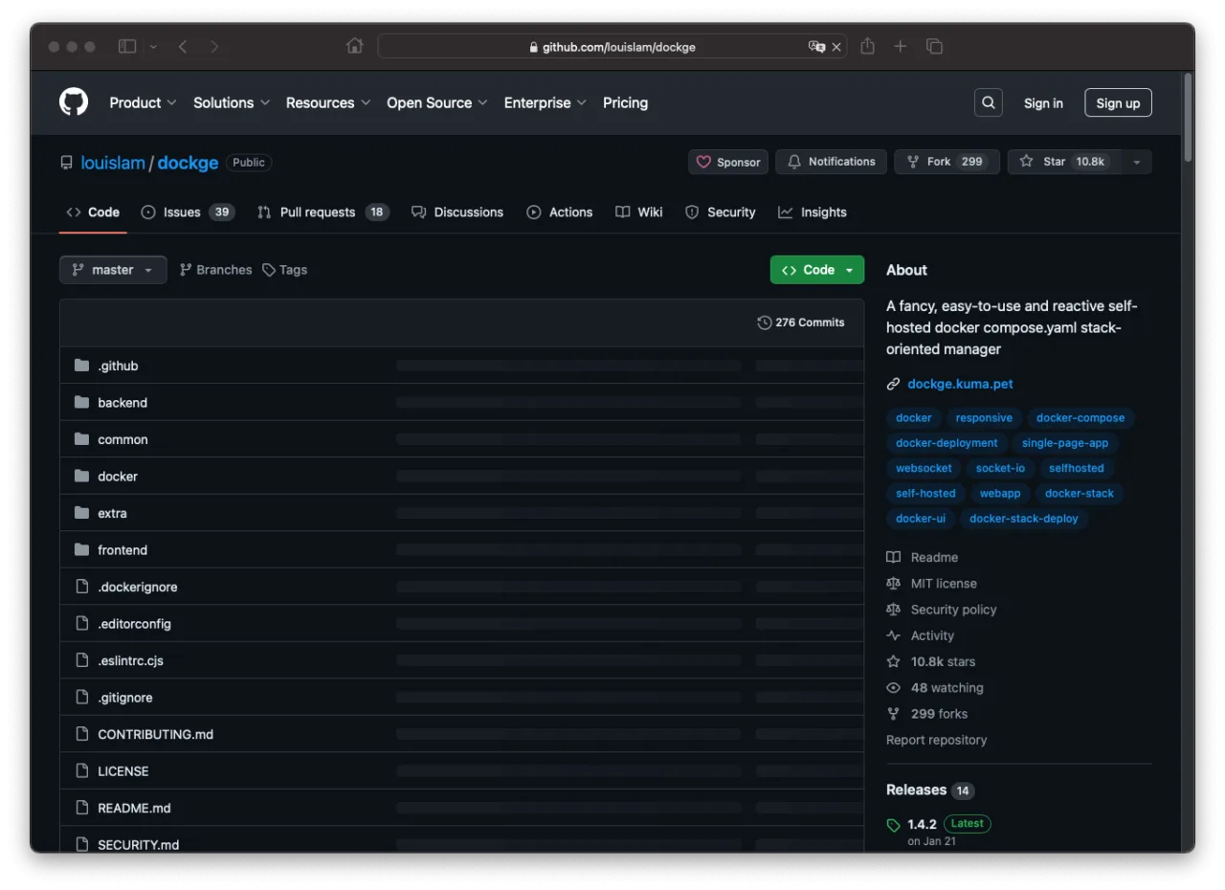Expand the Product menu
Image resolution: width=1225 pixels, height=890 pixels.
[143, 102]
